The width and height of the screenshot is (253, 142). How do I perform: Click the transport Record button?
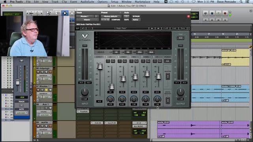[x=225, y=13]
